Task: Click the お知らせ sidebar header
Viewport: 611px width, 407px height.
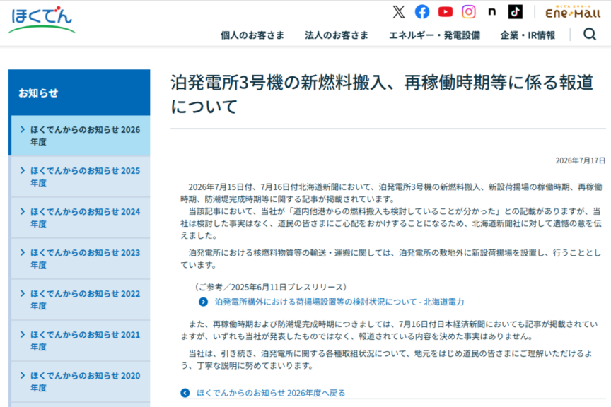Action: click(79, 93)
